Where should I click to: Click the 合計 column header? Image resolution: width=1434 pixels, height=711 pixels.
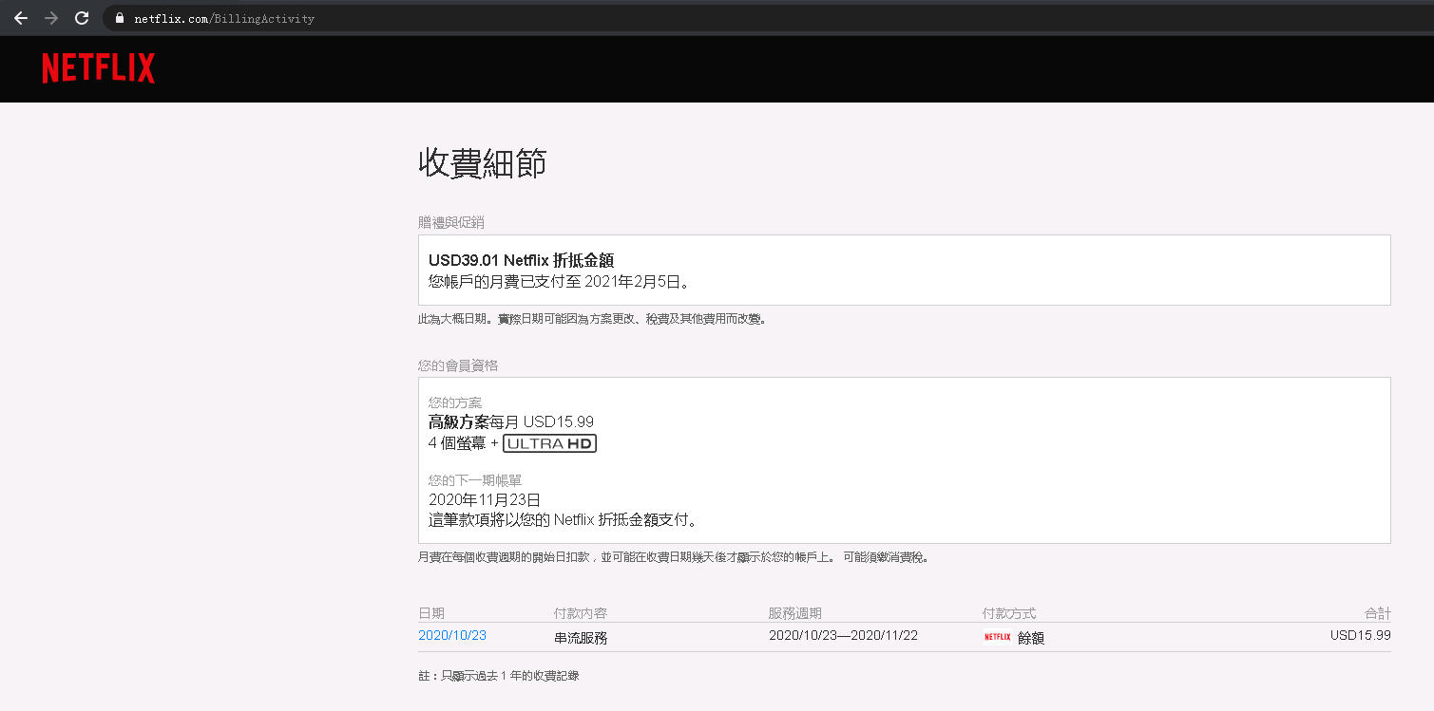coord(1378,613)
